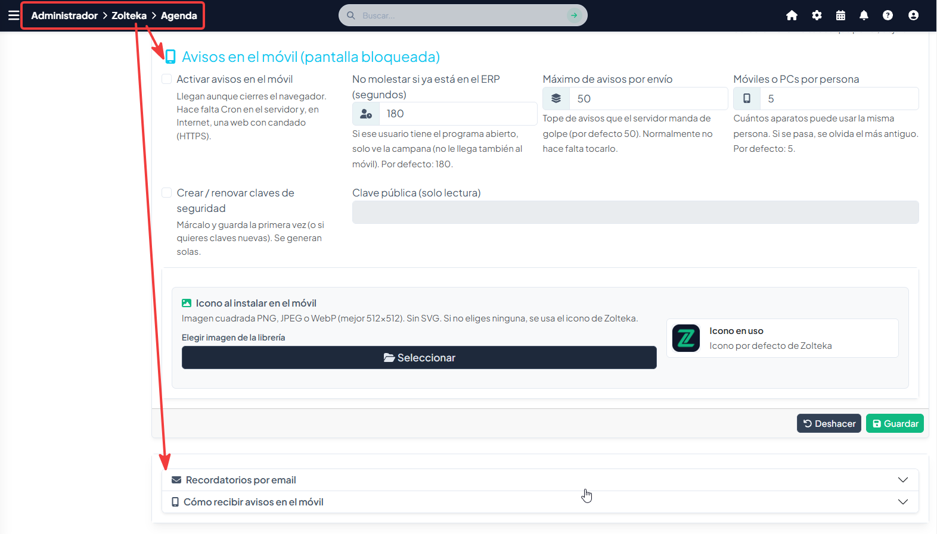
Task: Click the Elegir imagen de la librería label
Action: pyautogui.click(x=233, y=338)
